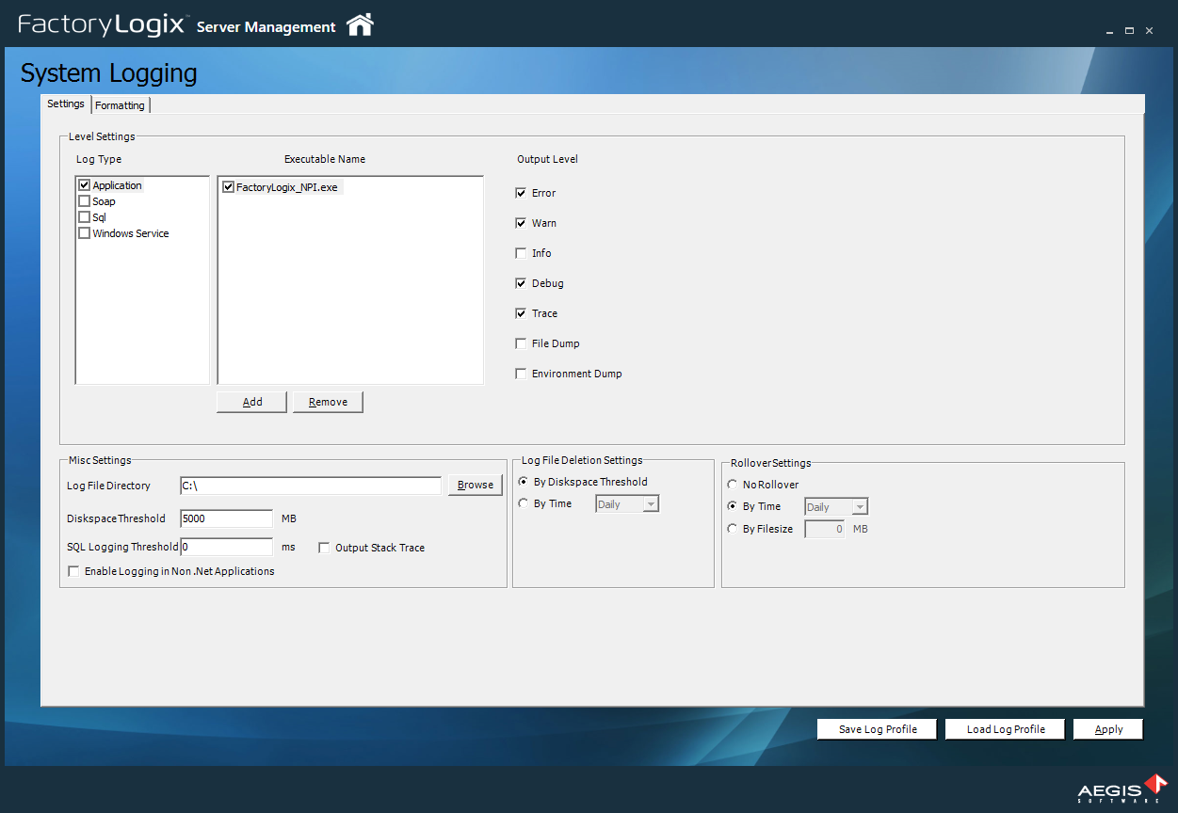Open the Daily dropdown in Rollover Settings
The image size is (1178, 813).
[x=858, y=506]
